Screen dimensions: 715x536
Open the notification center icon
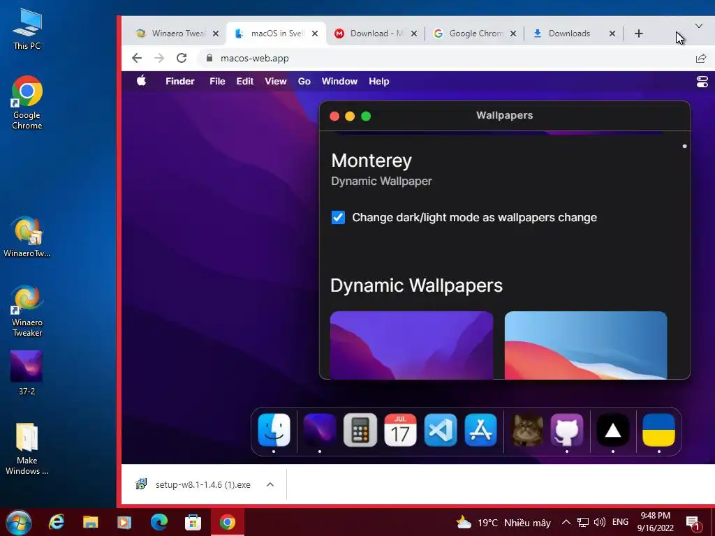pos(693,522)
